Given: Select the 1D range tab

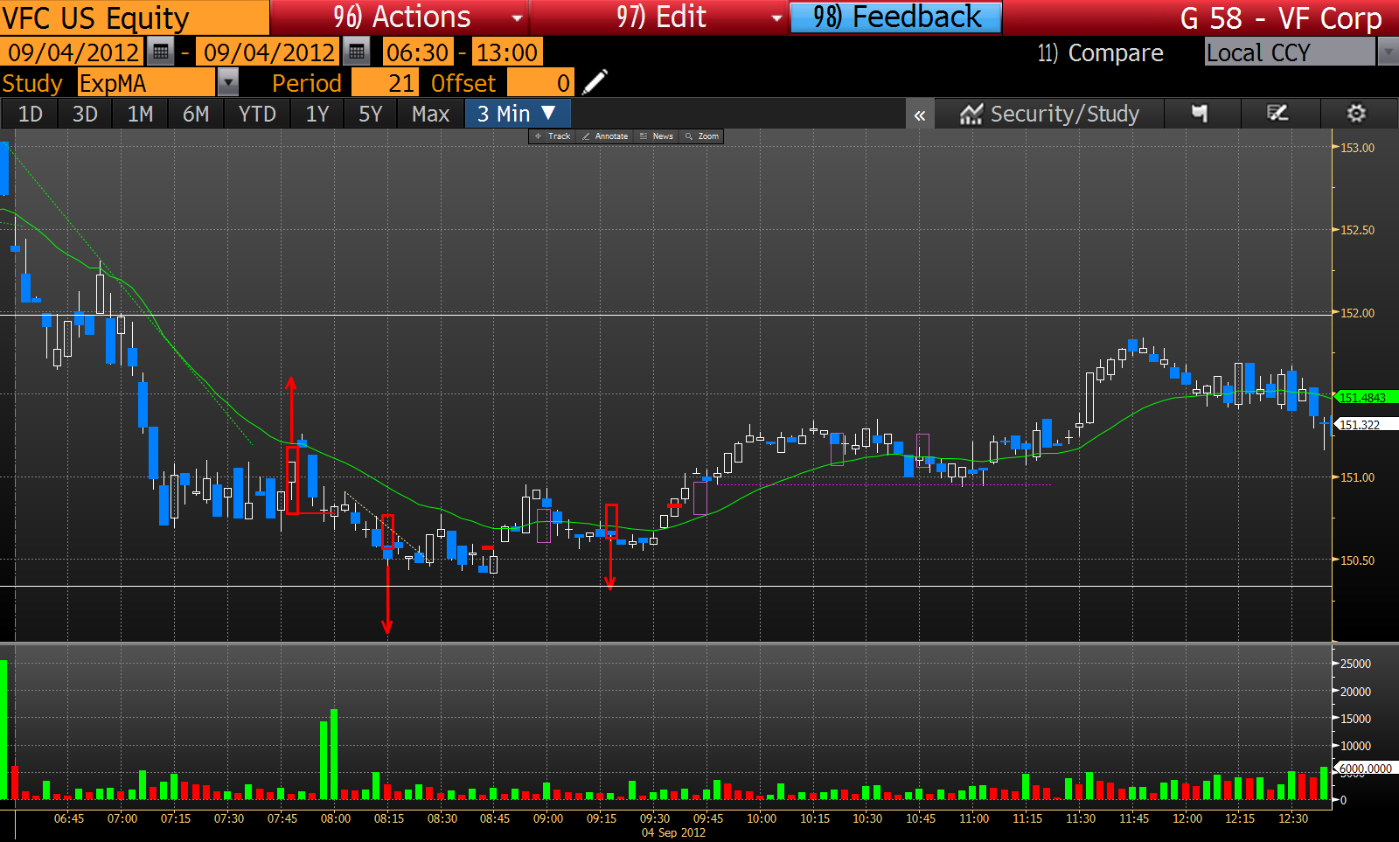Looking at the screenshot, I should coord(30,114).
